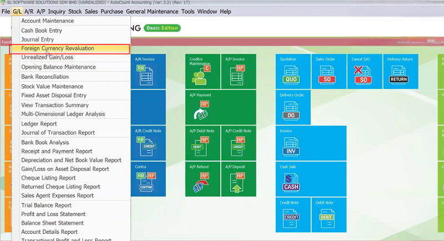Screen dimensions: 444x241
Task: Open Stock Value Maintenance
Action: (71, 86)
